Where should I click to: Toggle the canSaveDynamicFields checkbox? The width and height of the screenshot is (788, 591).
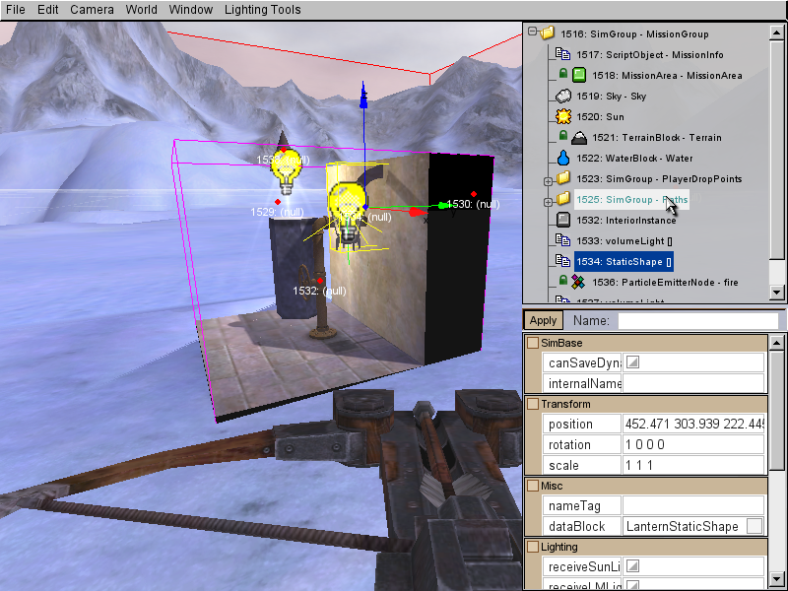[x=632, y=362]
